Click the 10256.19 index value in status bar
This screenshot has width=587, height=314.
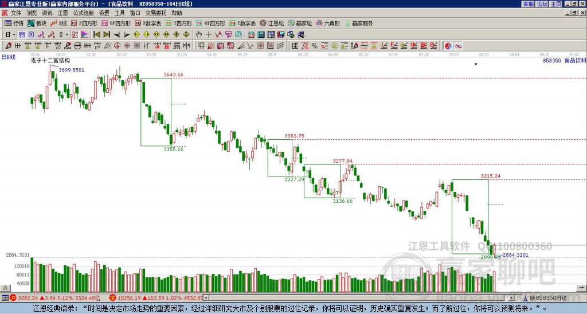click(x=128, y=298)
